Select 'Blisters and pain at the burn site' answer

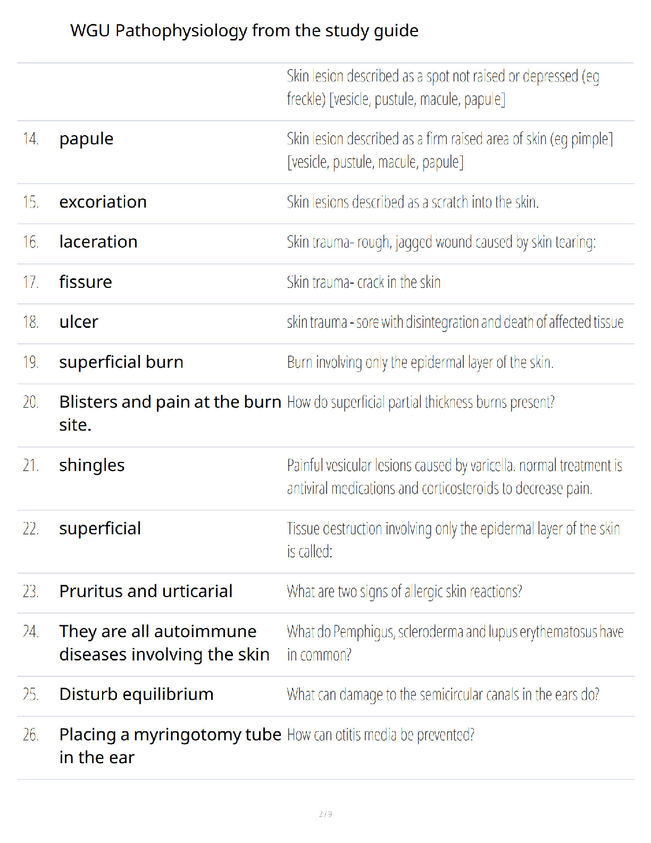(170, 414)
